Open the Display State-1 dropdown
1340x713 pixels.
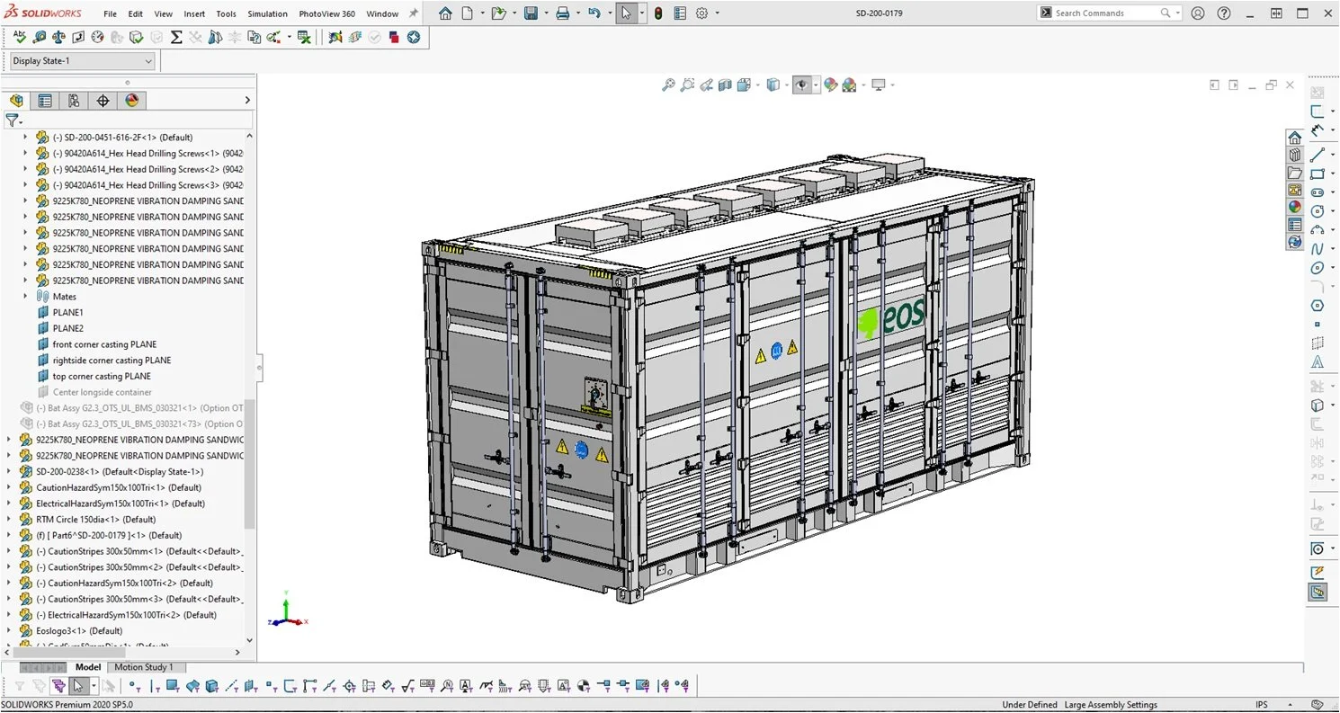(x=82, y=61)
